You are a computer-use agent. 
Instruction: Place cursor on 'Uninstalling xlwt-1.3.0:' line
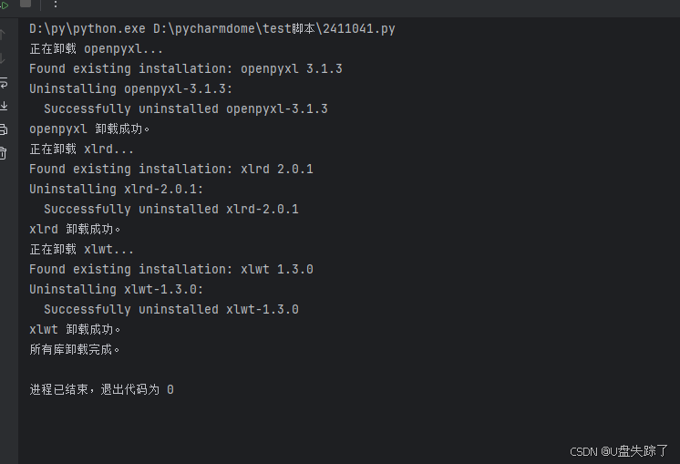click(x=116, y=289)
